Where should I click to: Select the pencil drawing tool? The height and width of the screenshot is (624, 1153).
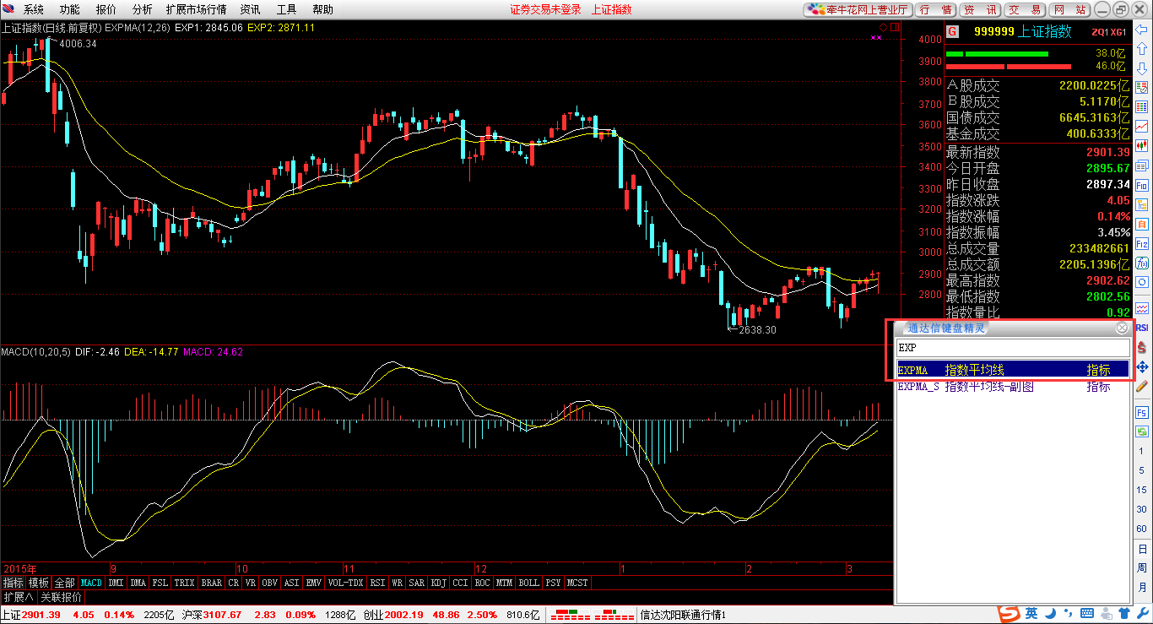point(1142,386)
